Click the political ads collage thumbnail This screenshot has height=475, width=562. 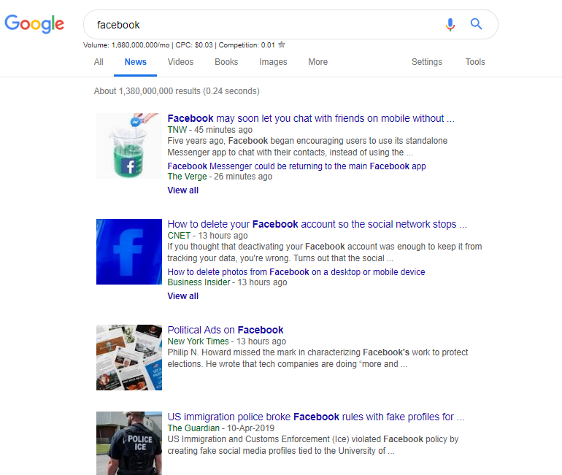pos(129,358)
